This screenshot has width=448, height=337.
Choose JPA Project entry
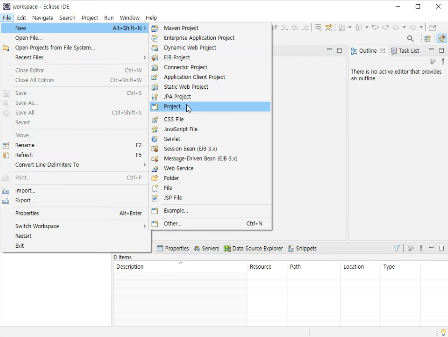pos(210,96)
